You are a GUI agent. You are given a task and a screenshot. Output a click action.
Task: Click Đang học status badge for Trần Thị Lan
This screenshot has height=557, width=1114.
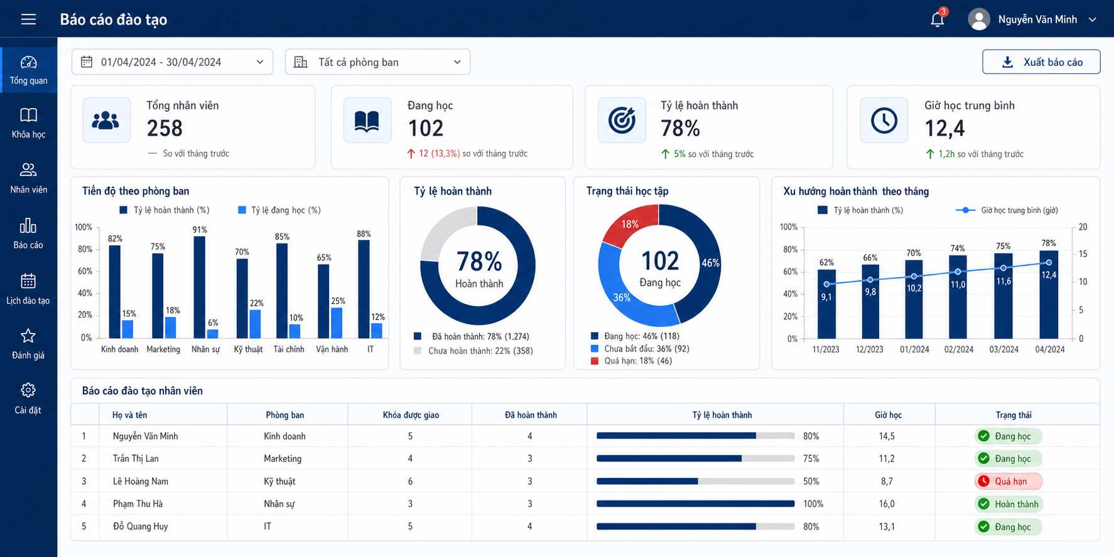coord(1008,458)
